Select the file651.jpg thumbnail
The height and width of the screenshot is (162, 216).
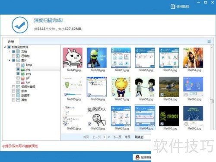coord(121,57)
